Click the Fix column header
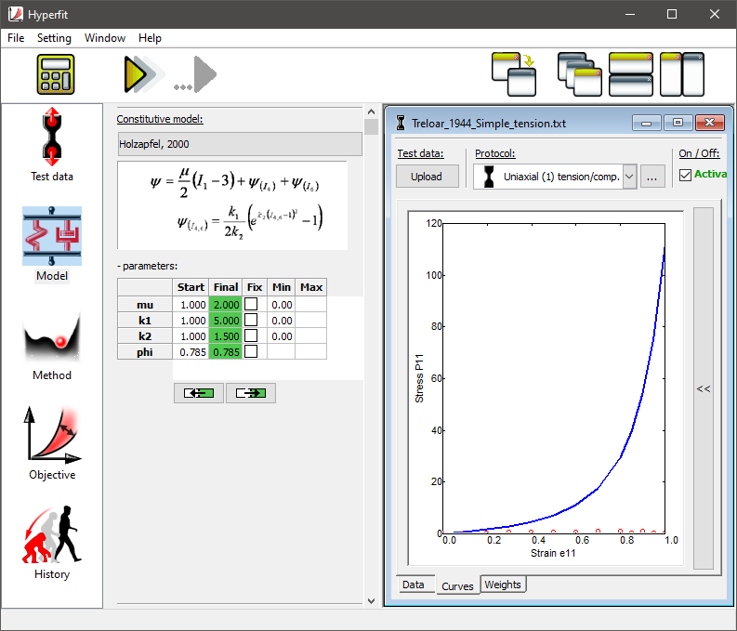This screenshot has height=631, width=737. click(x=255, y=287)
